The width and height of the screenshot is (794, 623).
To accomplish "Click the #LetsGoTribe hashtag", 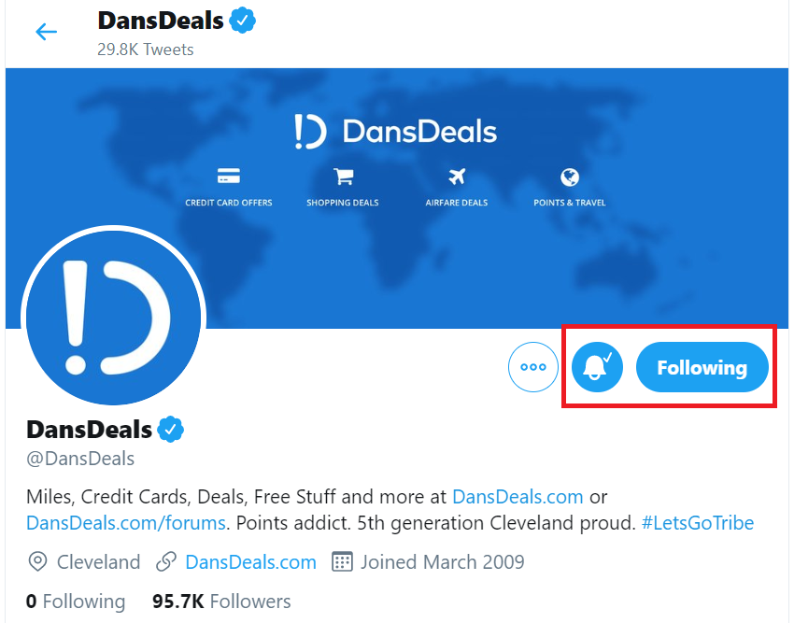I will click(697, 523).
